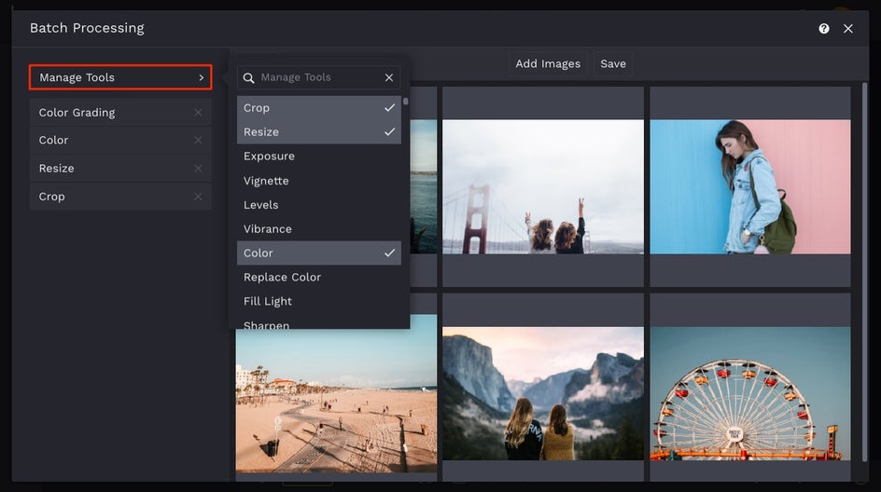Image resolution: width=881 pixels, height=492 pixels.
Task: Remove Color Grading from the tool list
Action: pyautogui.click(x=198, y=113)
